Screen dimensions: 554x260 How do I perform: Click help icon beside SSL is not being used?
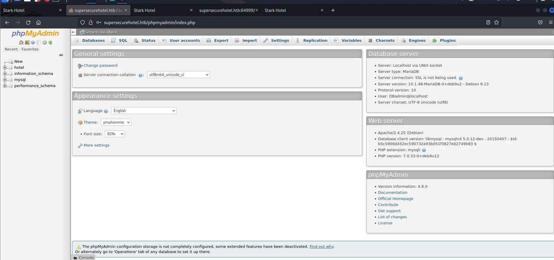click(461, 78)
